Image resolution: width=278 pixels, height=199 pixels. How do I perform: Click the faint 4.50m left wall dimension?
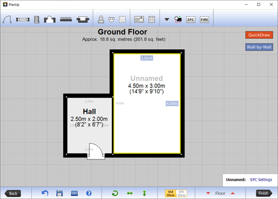coord(120,103)
